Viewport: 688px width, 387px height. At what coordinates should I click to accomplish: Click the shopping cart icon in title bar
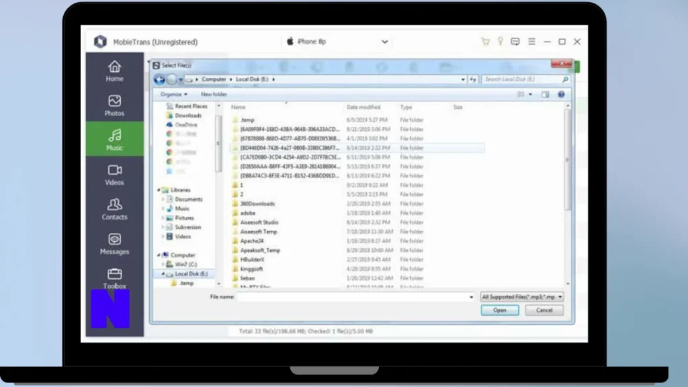pos(485,42)
